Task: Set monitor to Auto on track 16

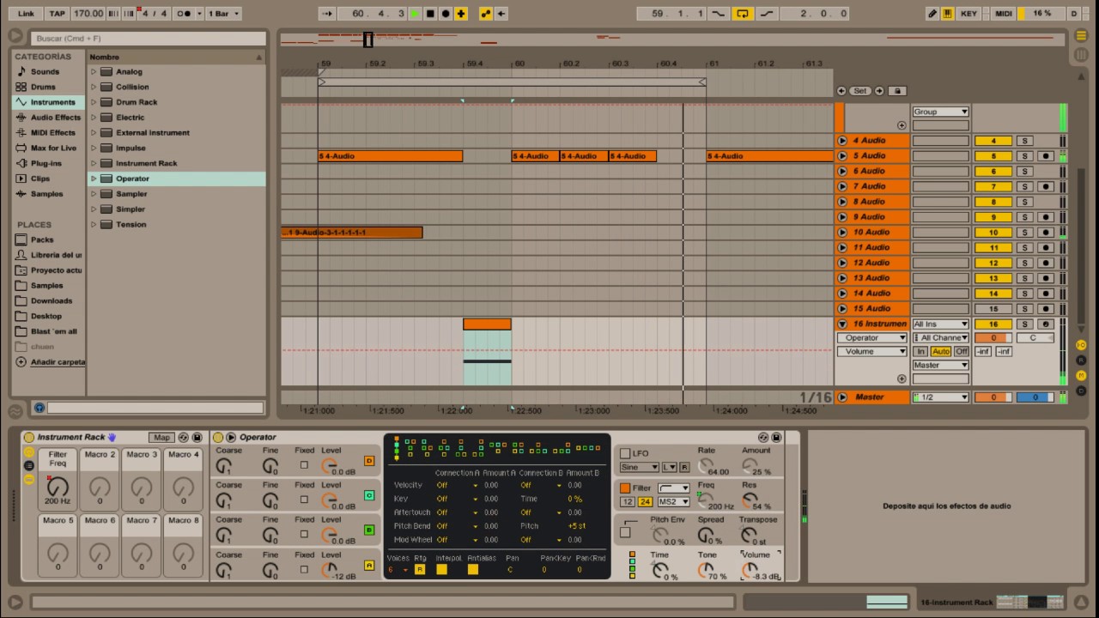Action: 941,352
